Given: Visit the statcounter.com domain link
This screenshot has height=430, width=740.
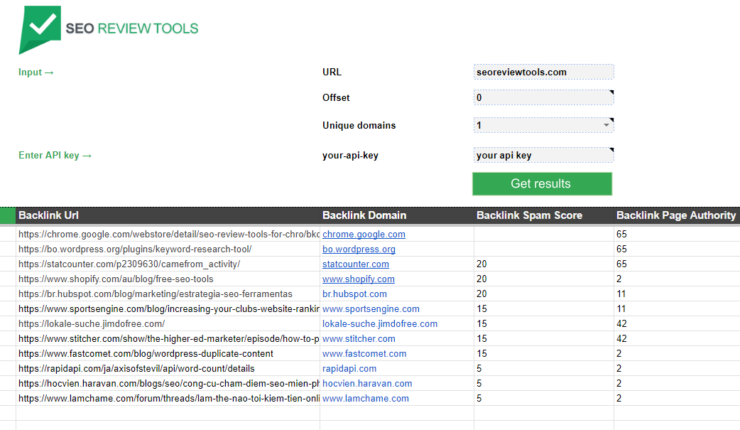Looking at the screenshot, I should (x=355, y=264).
